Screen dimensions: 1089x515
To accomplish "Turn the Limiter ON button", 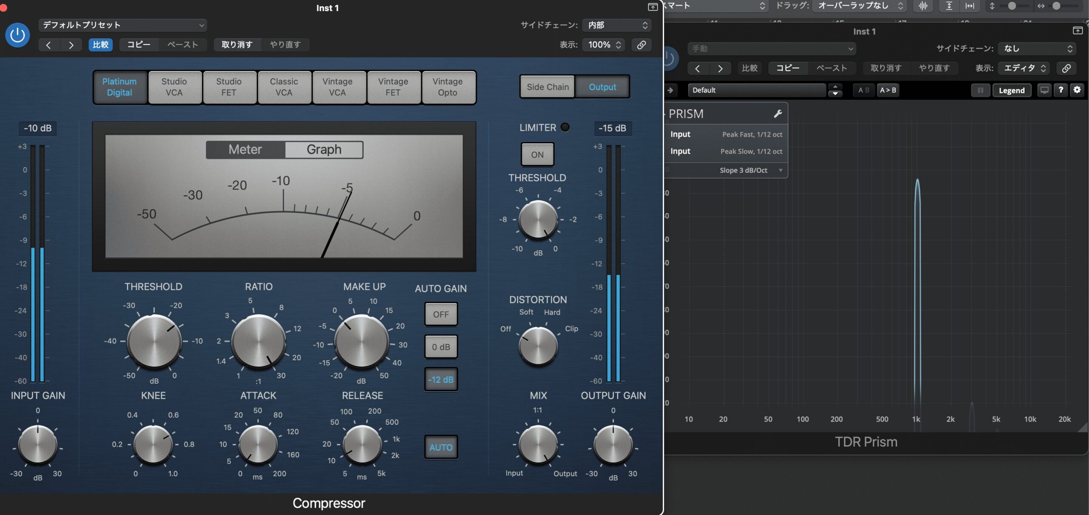I will coord(537,154).
